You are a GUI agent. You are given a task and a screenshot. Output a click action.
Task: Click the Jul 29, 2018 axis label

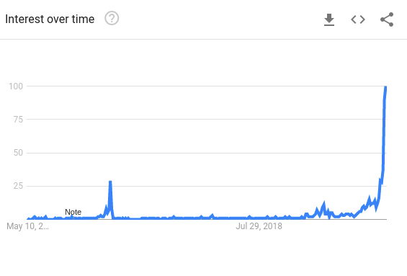tap(259, 226)
